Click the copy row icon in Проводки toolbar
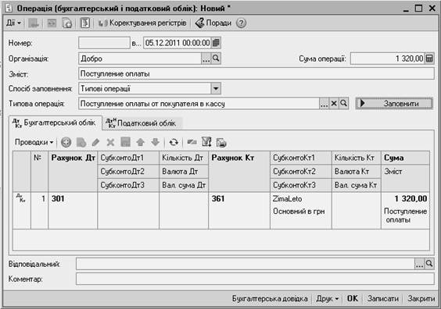The width and height of the screenshot is (441, 309). tap(81, 142)
